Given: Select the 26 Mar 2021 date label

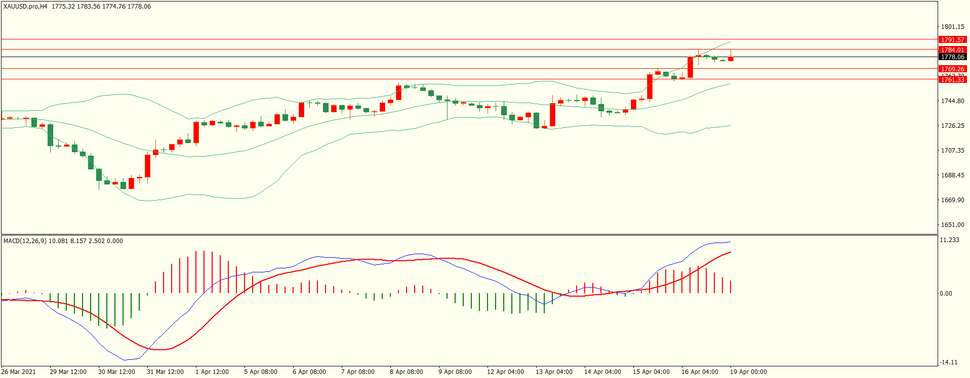Looking at the screenshot, I should pos(19,372).
